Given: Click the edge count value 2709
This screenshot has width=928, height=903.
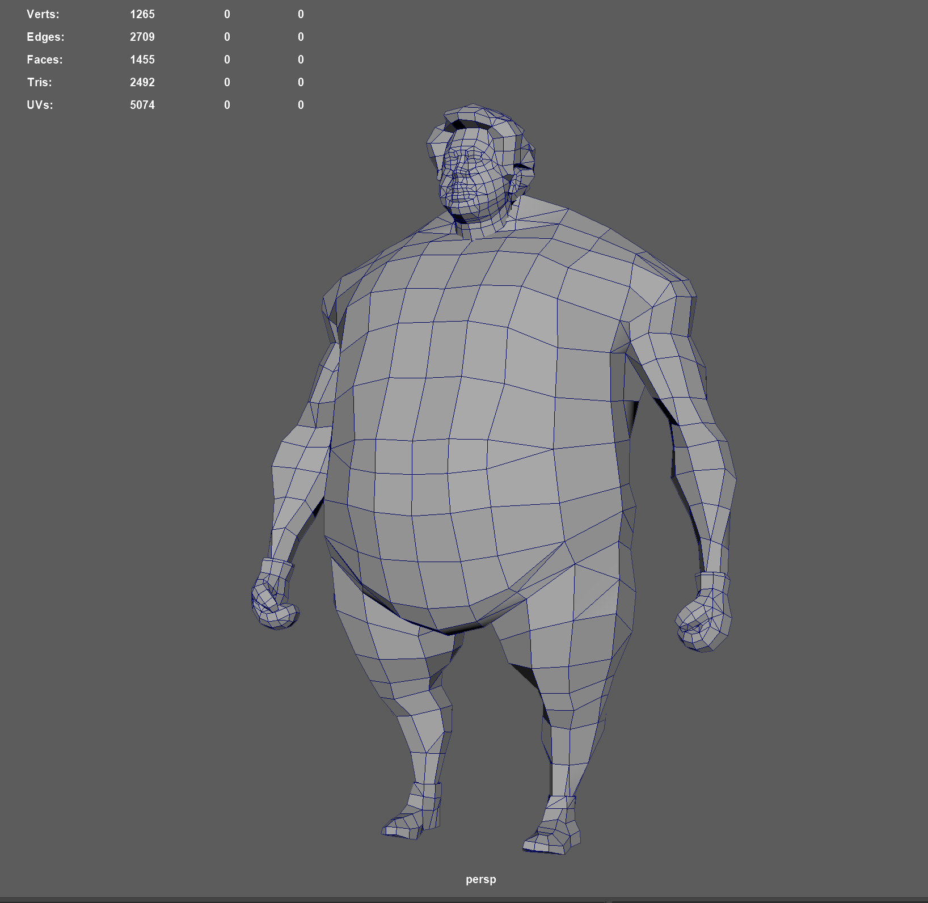Looking at the screenshot, I should [x=142, y=37].
